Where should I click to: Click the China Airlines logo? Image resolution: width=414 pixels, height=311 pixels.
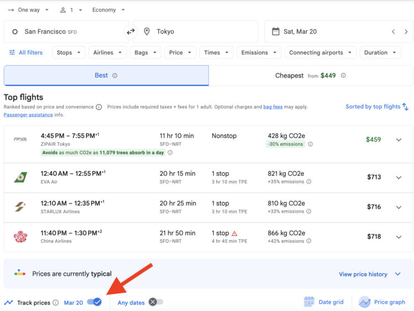[x=20, y=236]
